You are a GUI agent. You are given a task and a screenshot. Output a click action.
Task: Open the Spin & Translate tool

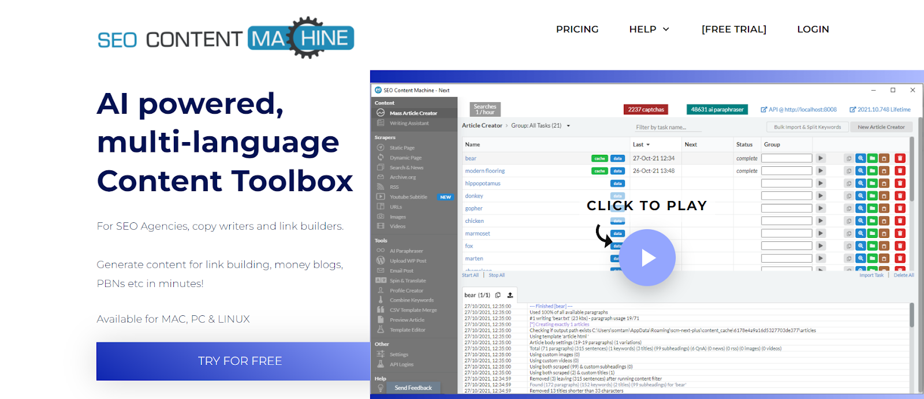tap(408, 281)
